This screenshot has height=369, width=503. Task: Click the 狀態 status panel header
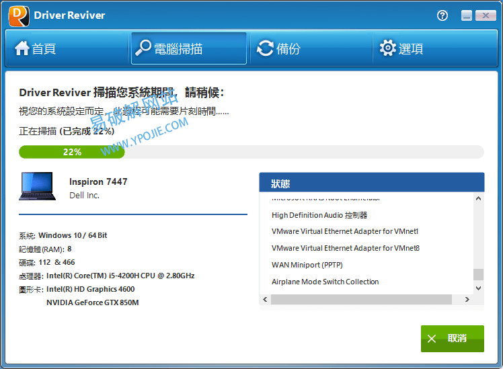click(372, 183)
